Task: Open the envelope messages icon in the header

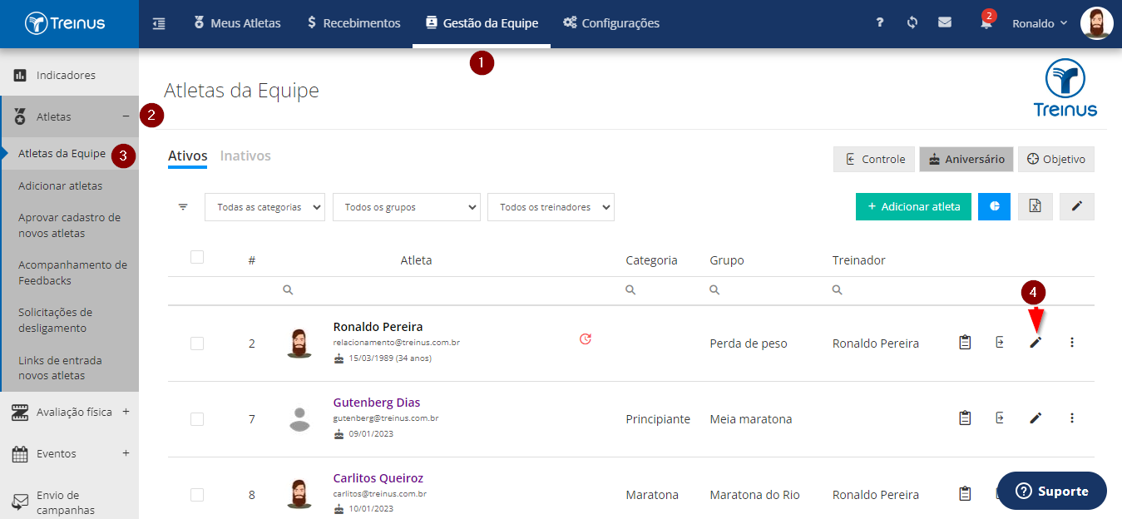Action: tap(945, 23)
